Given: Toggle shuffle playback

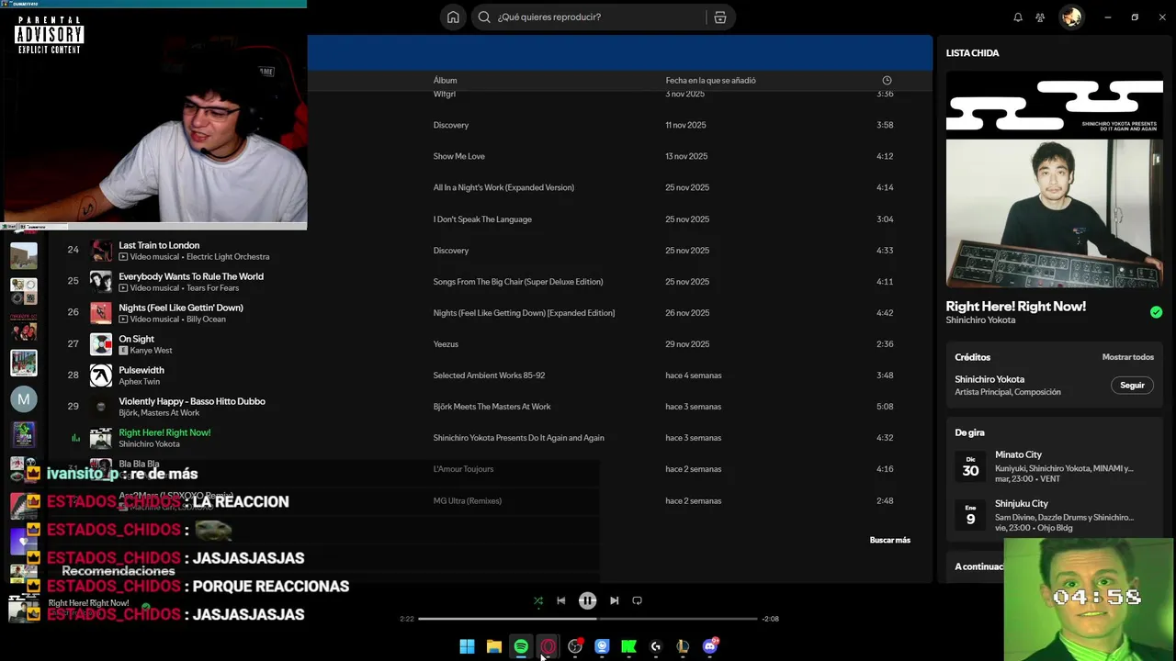Looking at the screenshot, I should point(538,600).
